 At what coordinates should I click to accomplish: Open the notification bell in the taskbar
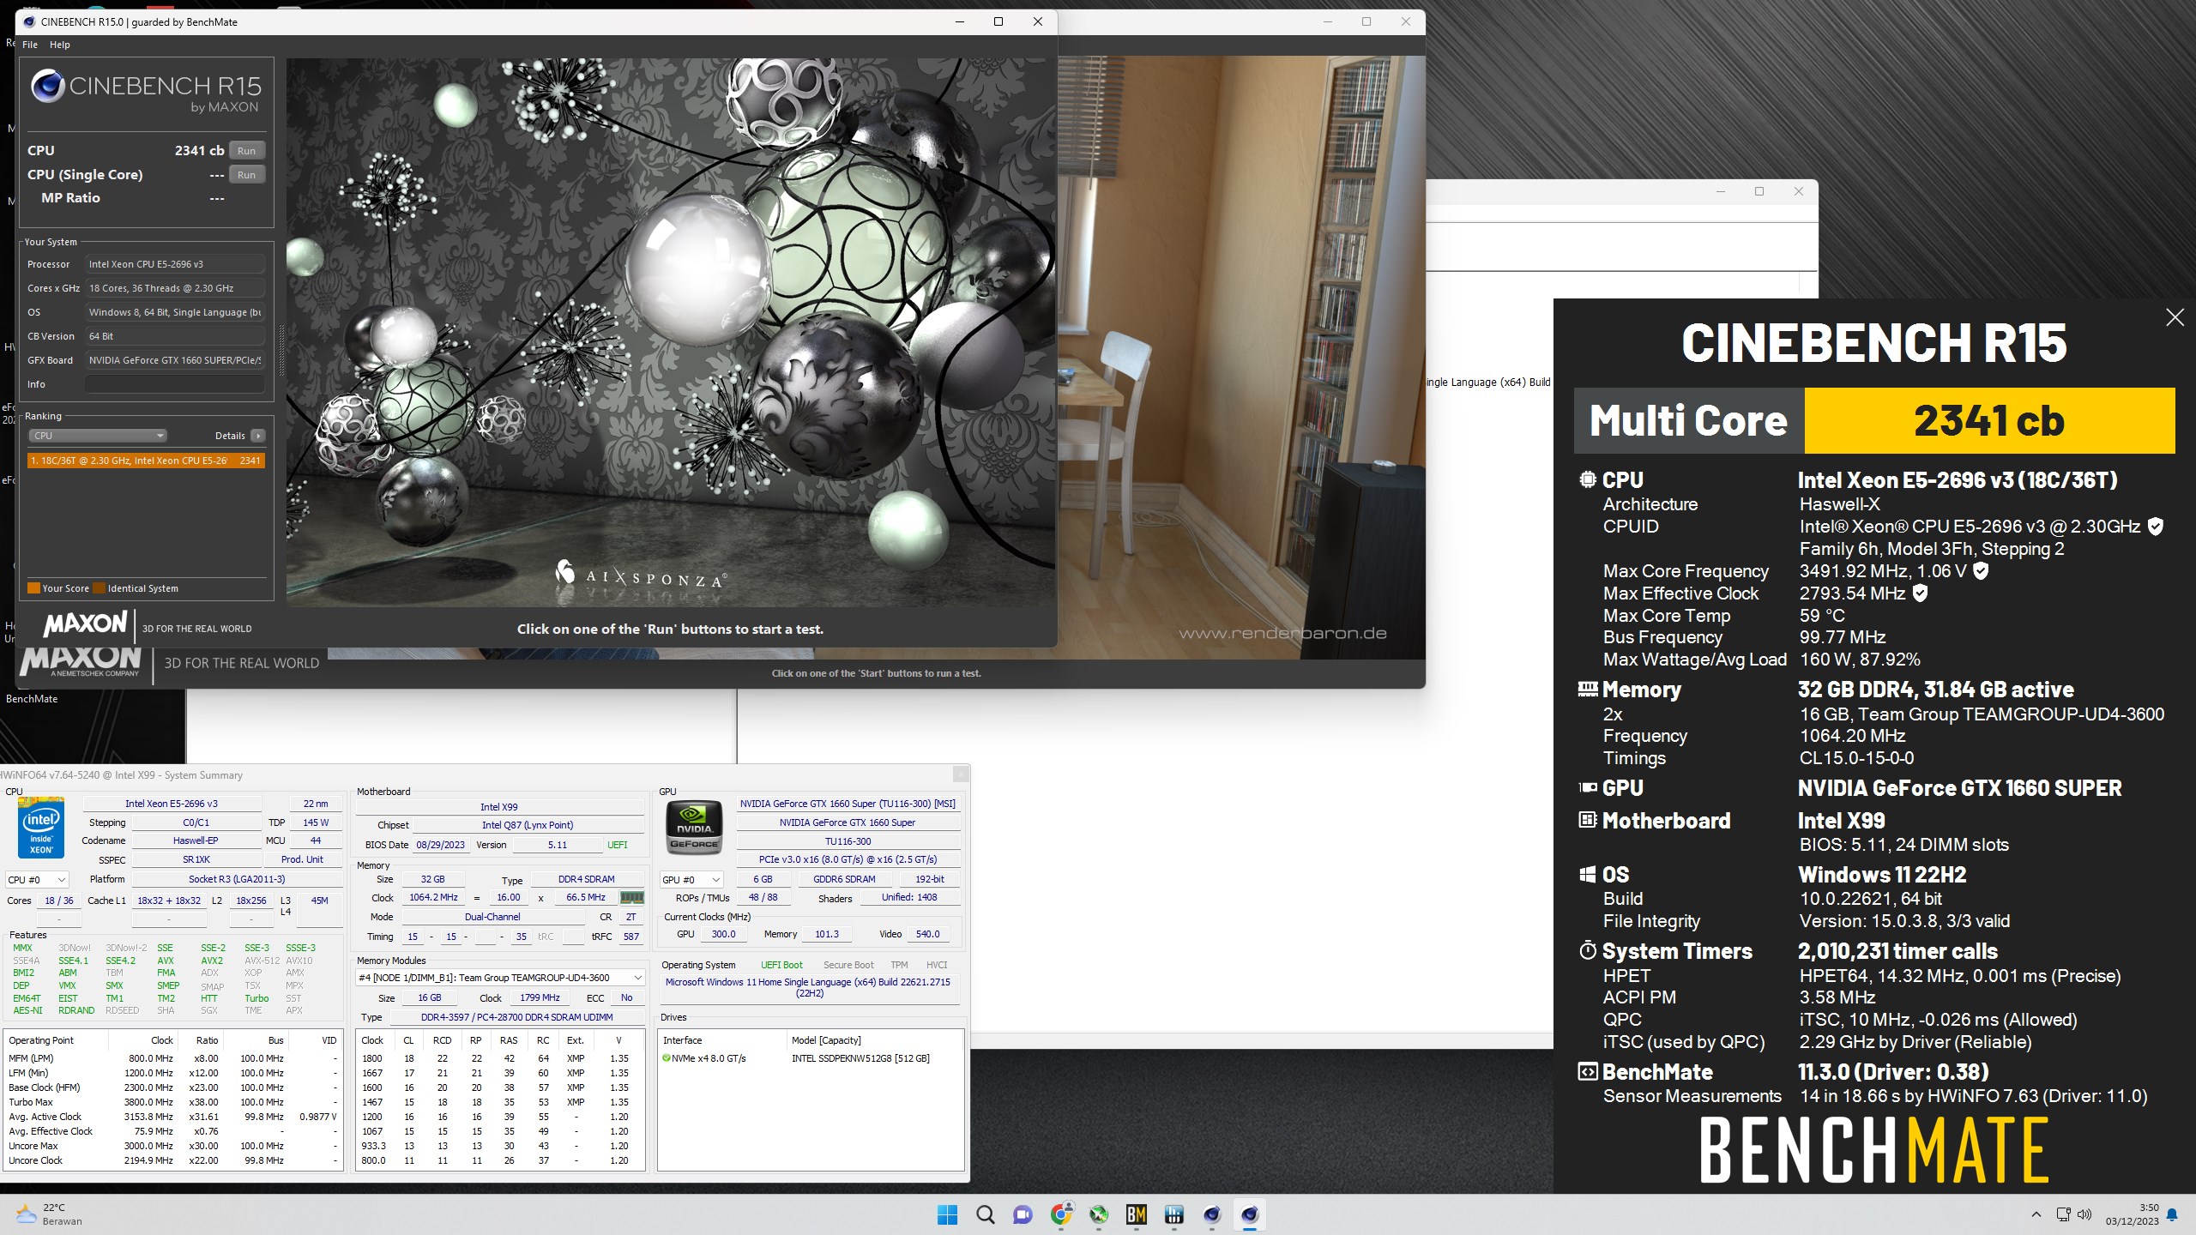pos(2172,1214)
